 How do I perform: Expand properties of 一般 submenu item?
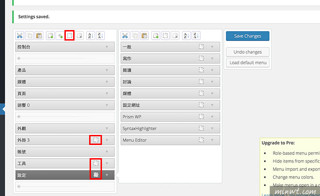pyautogui.click(x=212, y=47)
